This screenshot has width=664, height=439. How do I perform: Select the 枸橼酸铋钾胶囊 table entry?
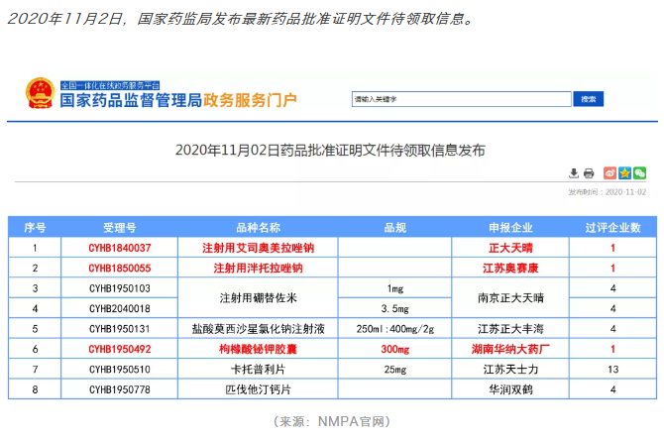click(x=258, y=349)
